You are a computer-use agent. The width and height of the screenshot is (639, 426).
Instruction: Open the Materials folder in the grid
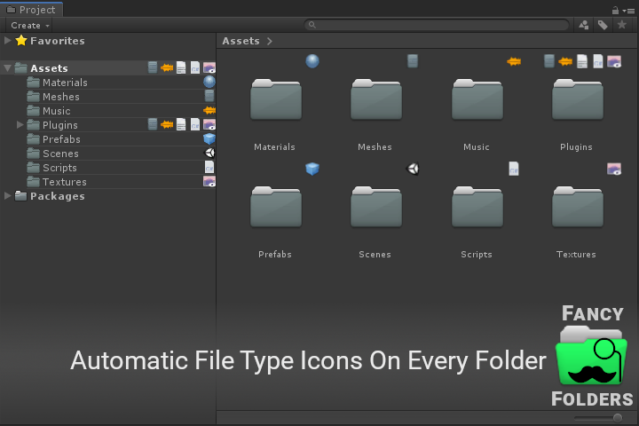point(276,100)
